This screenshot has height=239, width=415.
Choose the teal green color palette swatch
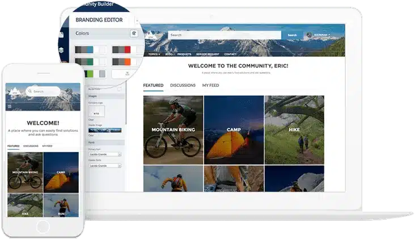click(x=90, y=62)
